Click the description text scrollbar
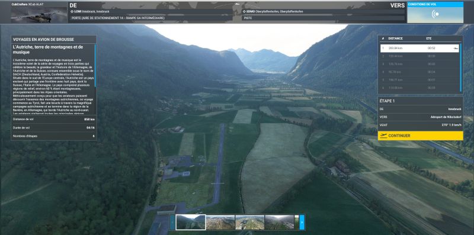The width and height of the screenshot is (474, 235). (x=95, y=66)
